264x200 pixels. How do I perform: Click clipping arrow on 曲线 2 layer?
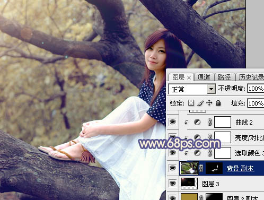[186, 123]
